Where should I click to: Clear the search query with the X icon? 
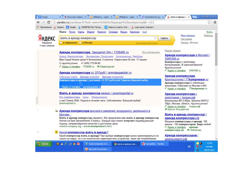tap(155, 38)
